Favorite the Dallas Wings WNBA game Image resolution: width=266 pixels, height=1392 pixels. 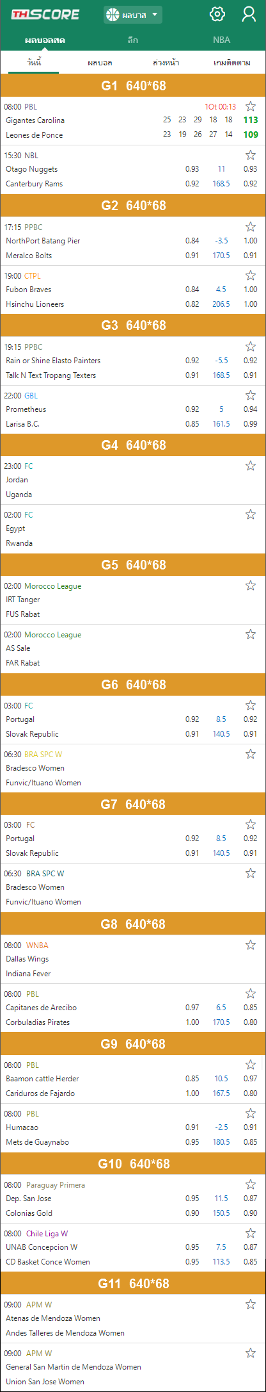(251, 945)
